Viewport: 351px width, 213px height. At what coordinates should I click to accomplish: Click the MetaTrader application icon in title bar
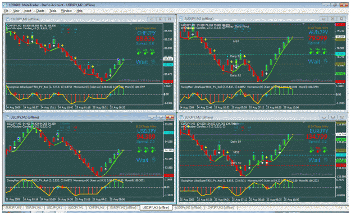tap(6, 5)
